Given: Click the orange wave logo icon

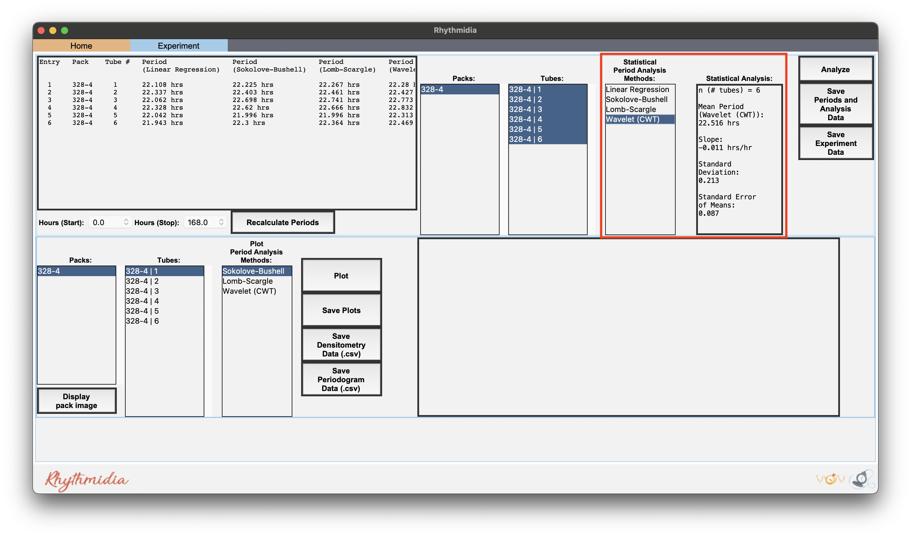Looking at the screenshot, I should click(830, 479).
